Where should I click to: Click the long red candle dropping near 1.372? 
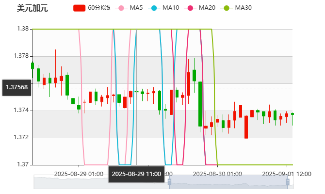point(246,127)
